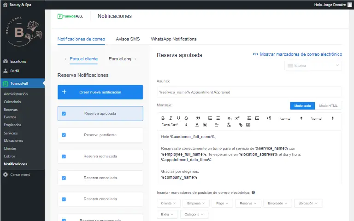Insert a hyperlink with the link icon
Screen dimensions: 354x221
[x=241, y=125]
